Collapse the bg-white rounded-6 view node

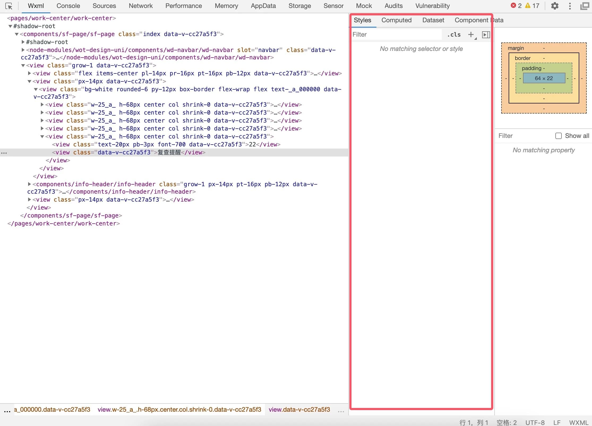[x=36, y=89]
